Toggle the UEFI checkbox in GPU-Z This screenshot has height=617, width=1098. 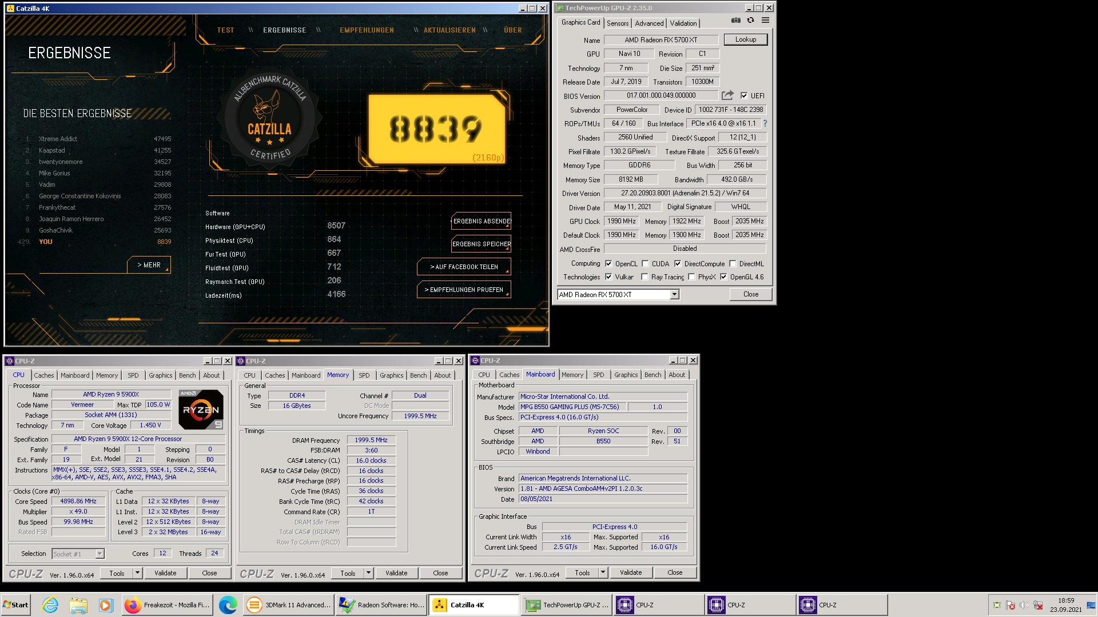coord(744,96)
